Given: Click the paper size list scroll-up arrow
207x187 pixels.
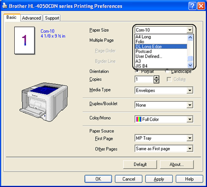Looking at the screenshot, I should (190, 37).
